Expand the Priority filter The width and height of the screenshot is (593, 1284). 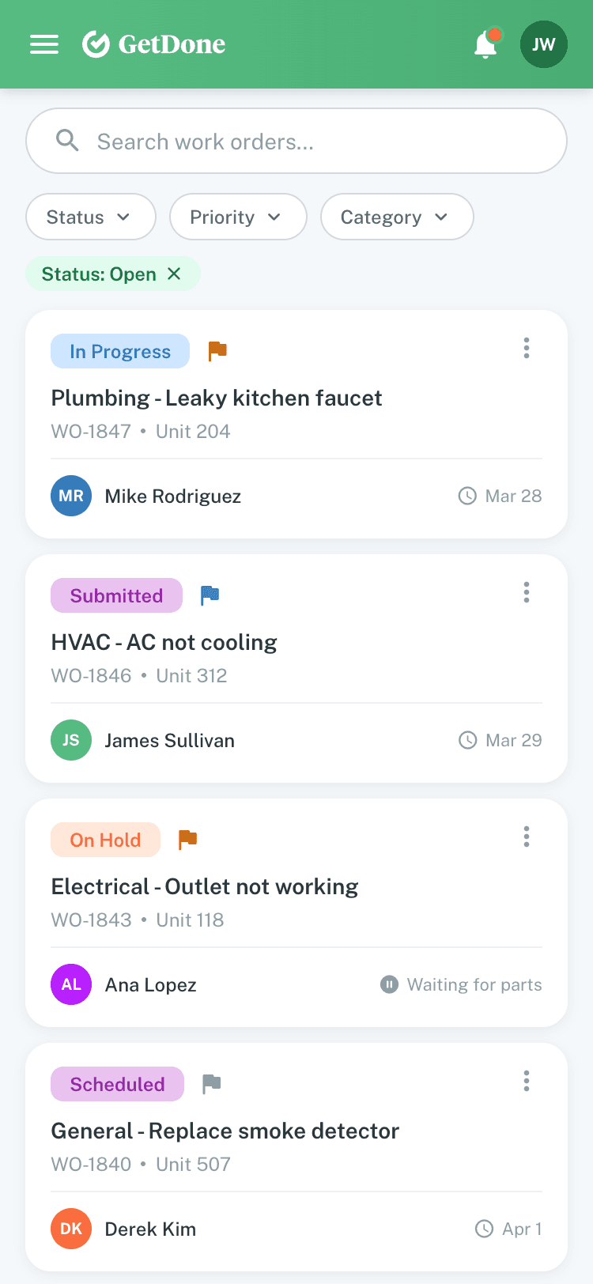click(238, 217)
